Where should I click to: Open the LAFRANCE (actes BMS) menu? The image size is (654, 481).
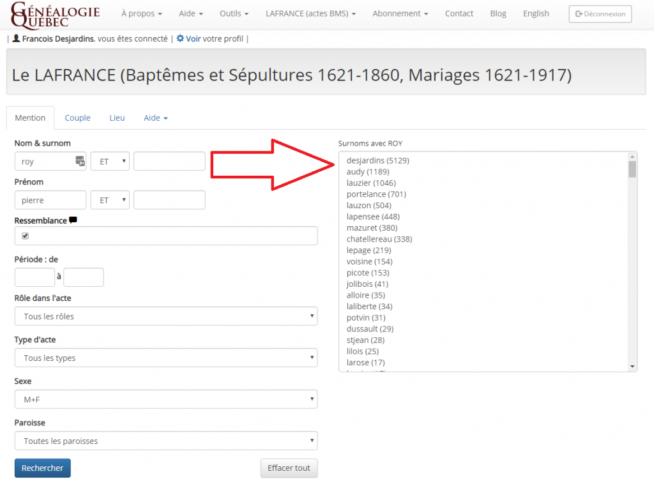[x=311, y=14]
